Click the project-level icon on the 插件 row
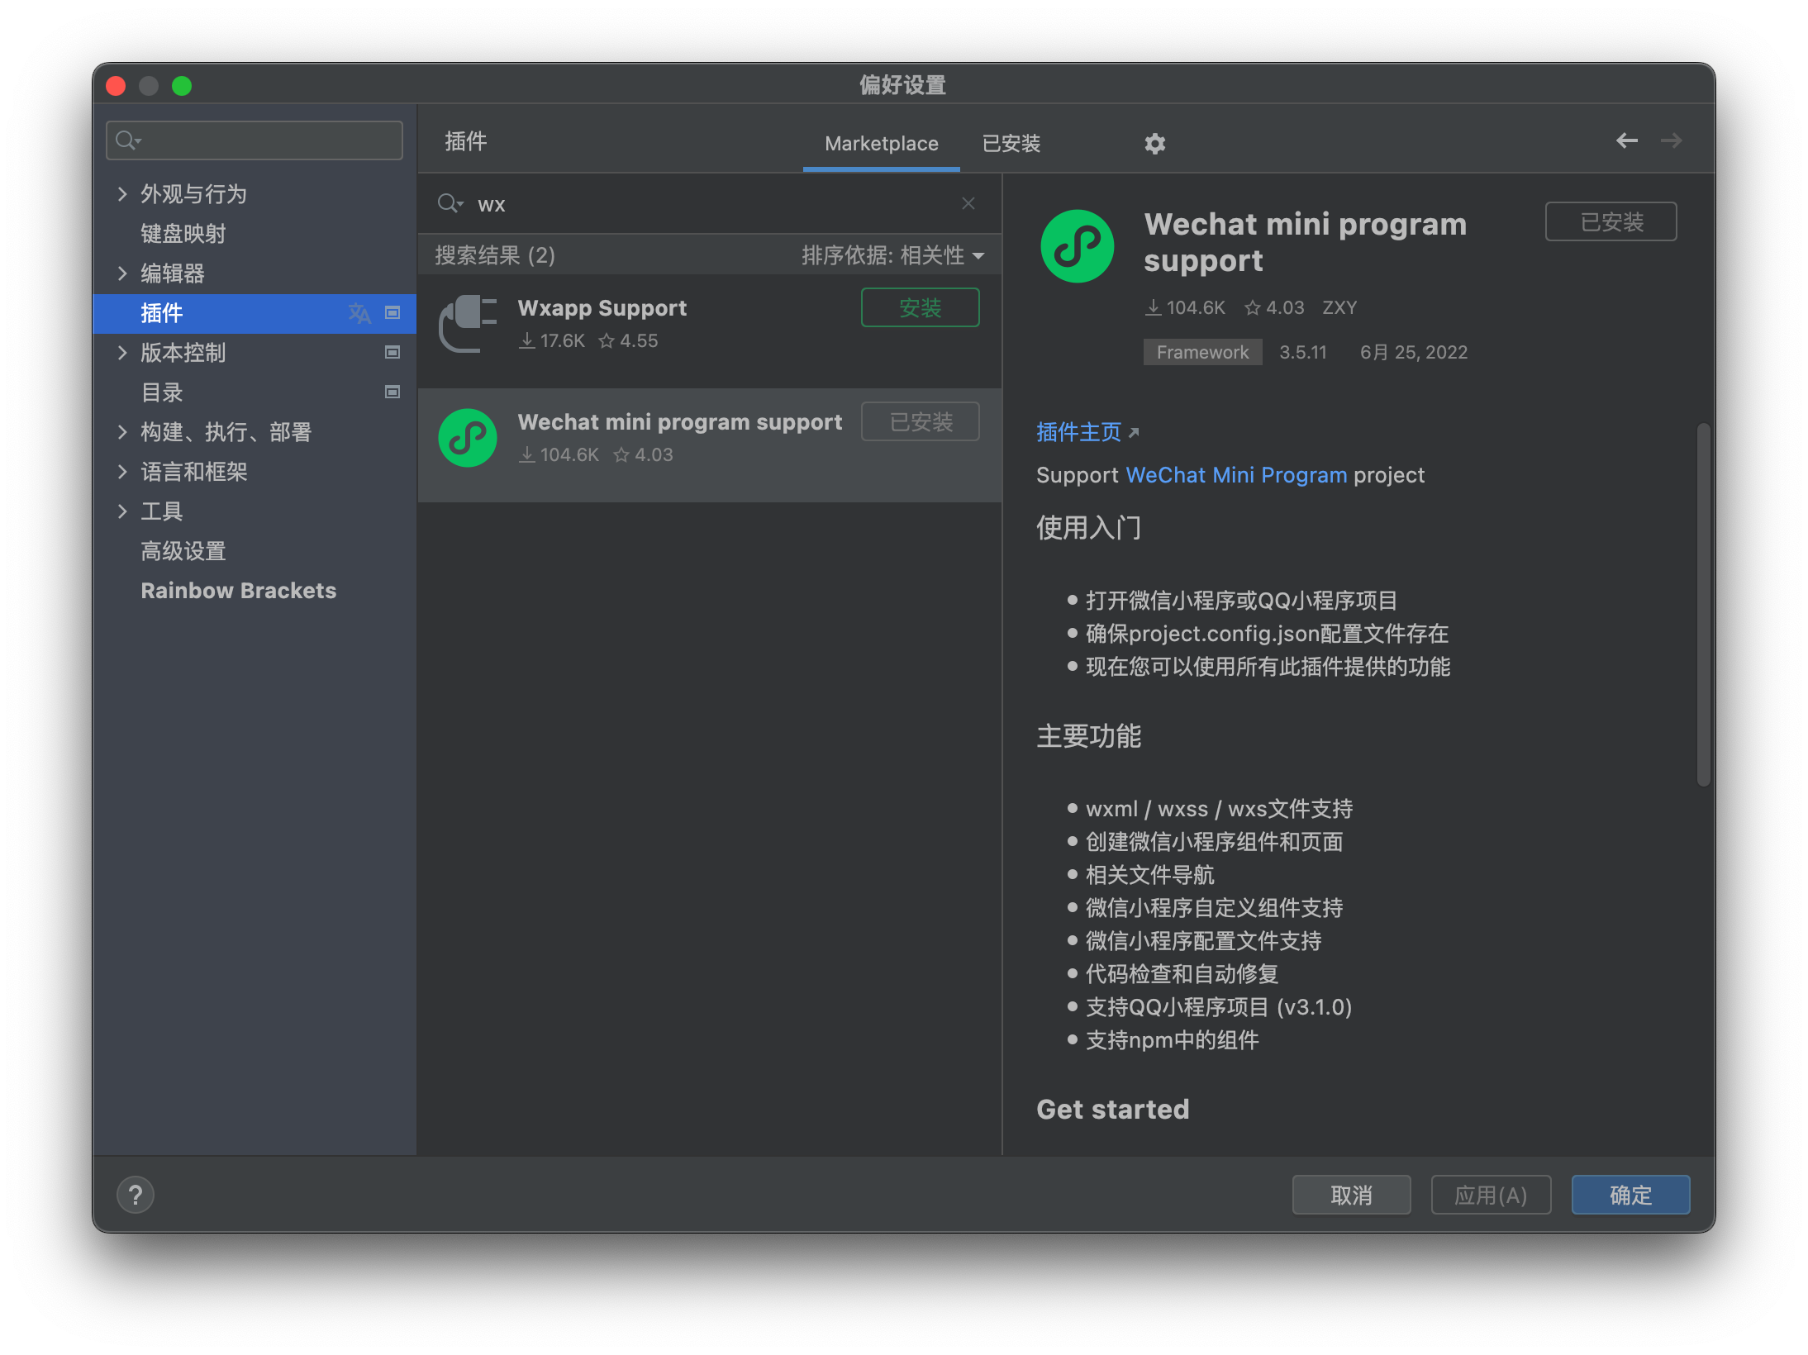 click(393, 312)
